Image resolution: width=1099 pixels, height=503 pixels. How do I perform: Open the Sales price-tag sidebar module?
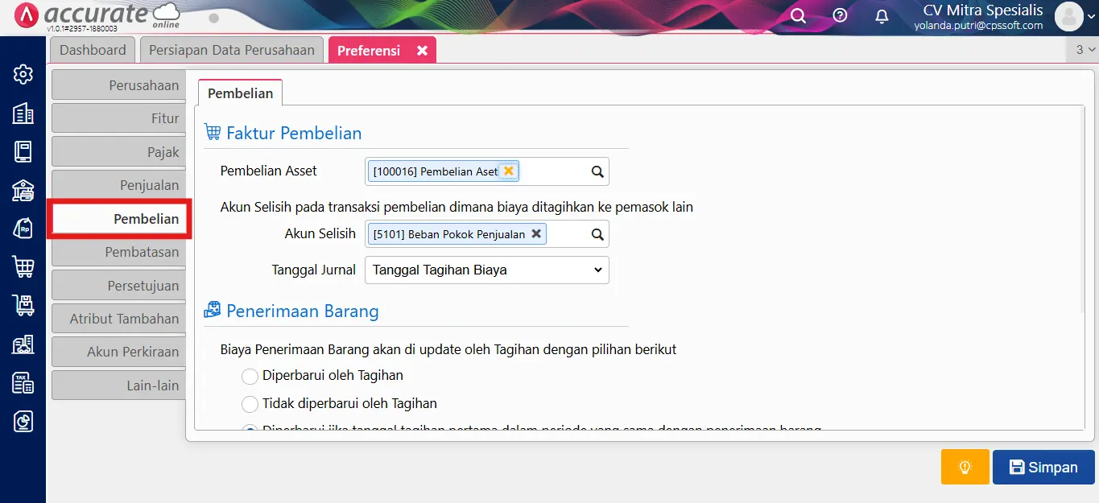[23, 229]
